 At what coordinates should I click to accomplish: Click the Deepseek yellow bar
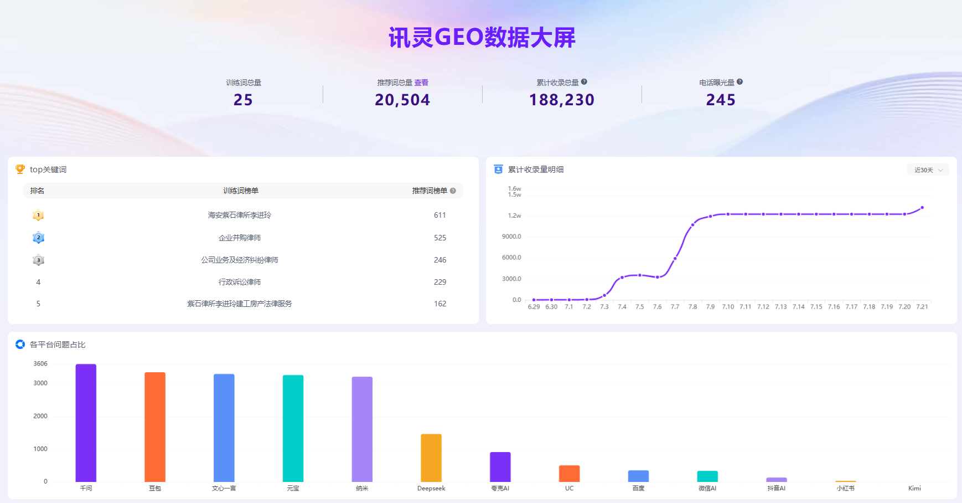tap(431, 458)
